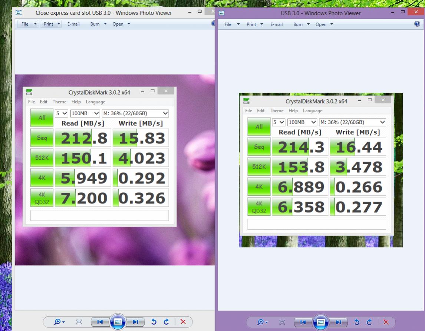Viewport: 425px width, 331px height.
Task: Click Seq button in right CrystalDiskMark
Action: click(x=259, y=147)
